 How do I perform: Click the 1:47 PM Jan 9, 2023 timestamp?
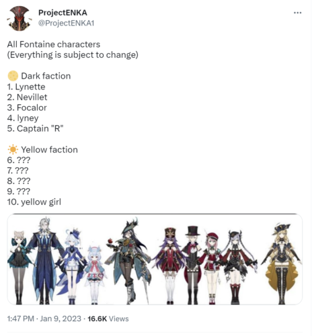[x=44, y=319]
